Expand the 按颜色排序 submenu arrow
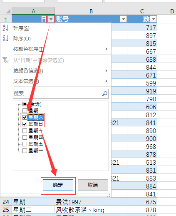The height and width of the screenshot is (216, 176). point(107,49)
